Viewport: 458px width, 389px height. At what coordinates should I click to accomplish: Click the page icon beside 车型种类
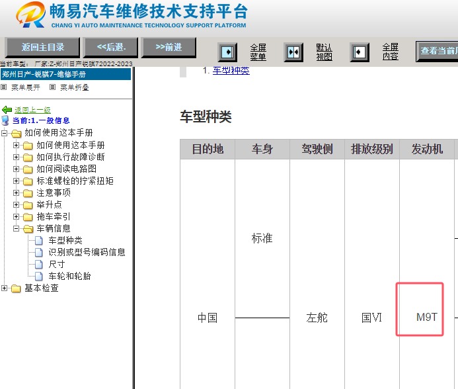pos(39,240)
